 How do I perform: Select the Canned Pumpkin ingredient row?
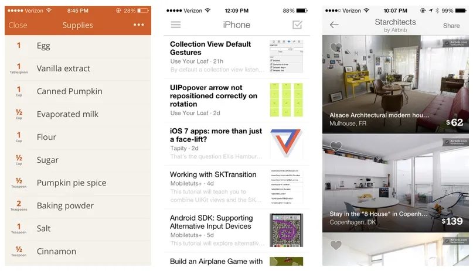[x=69, y=91]
